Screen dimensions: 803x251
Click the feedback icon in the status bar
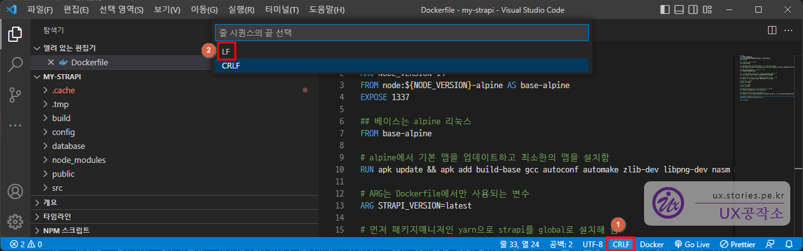coord(771,244)
